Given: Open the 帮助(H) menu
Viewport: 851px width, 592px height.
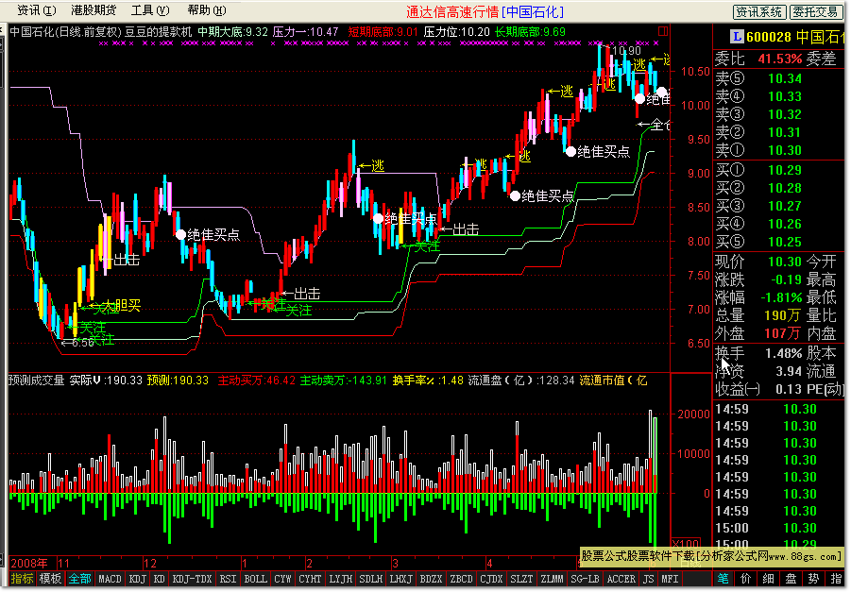Looking at the screenshot, I should click(206, 10).
